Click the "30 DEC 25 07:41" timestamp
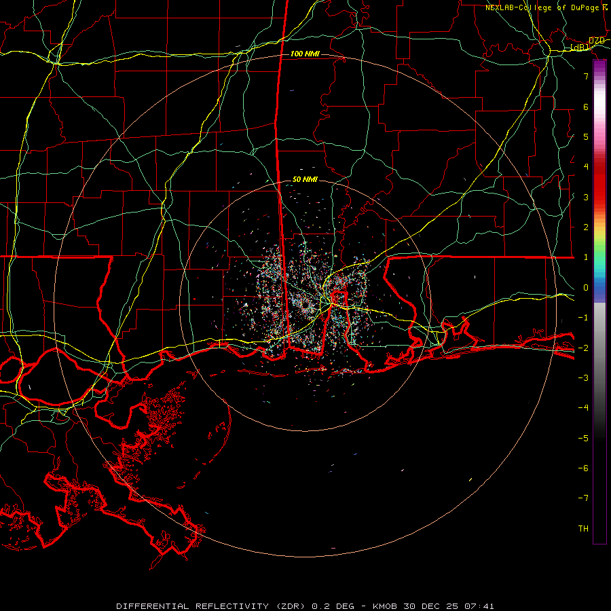Image resolution: width=611 pixels, height=611 pixels. point(449,606)
